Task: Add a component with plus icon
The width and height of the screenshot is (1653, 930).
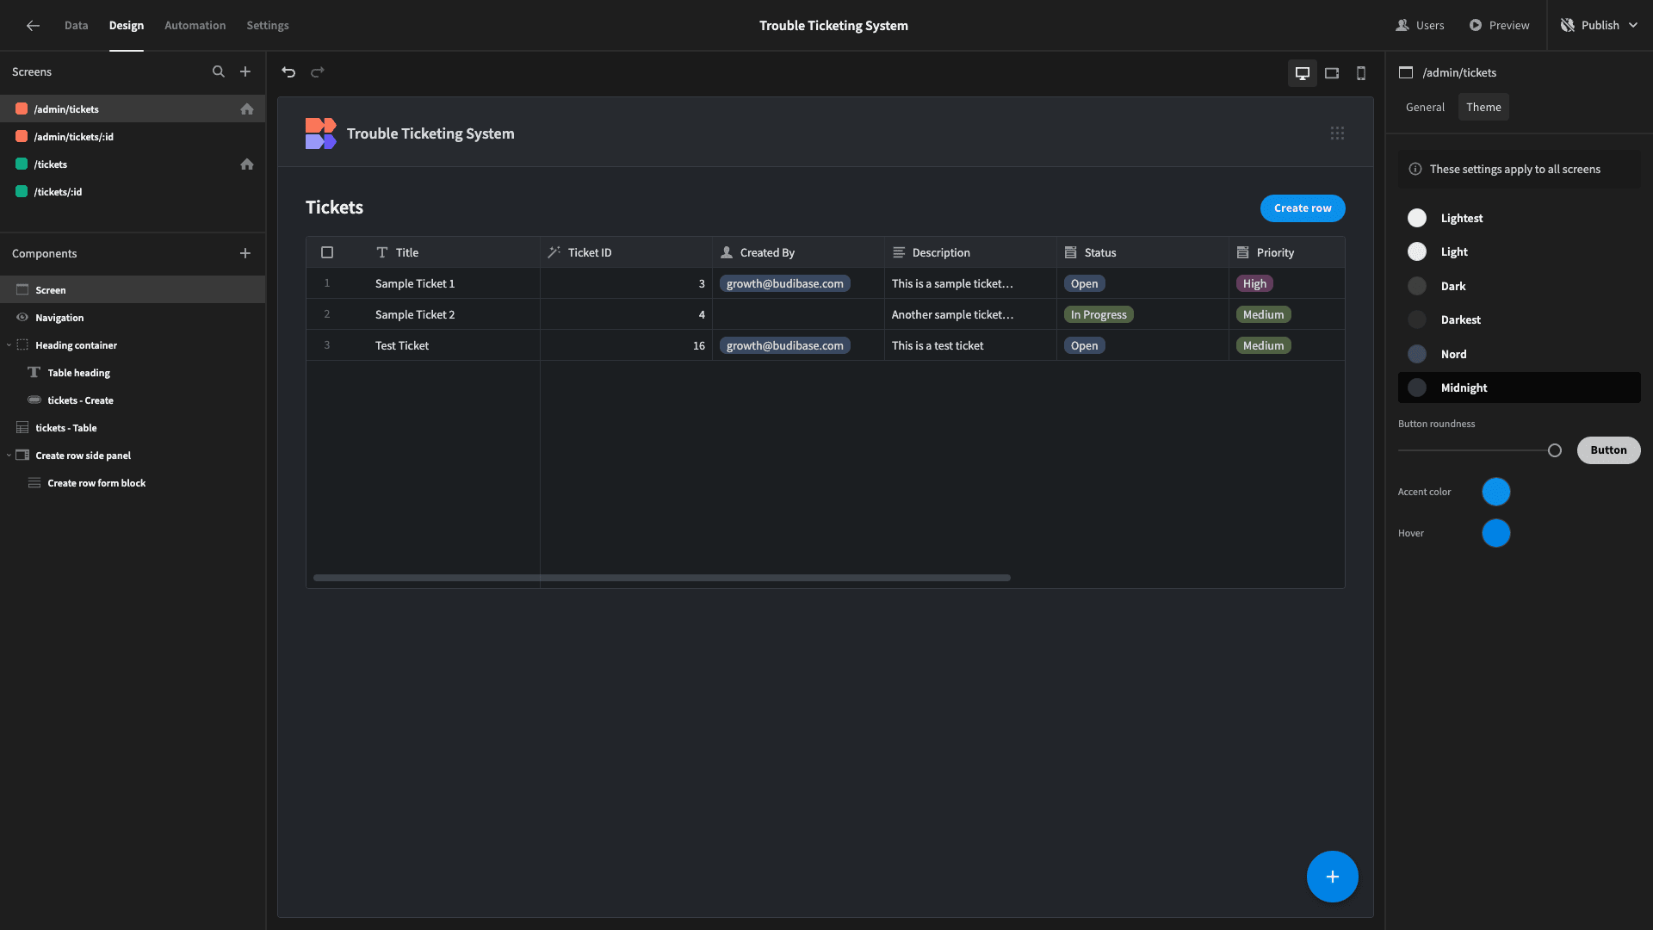Action: [245, 253]
